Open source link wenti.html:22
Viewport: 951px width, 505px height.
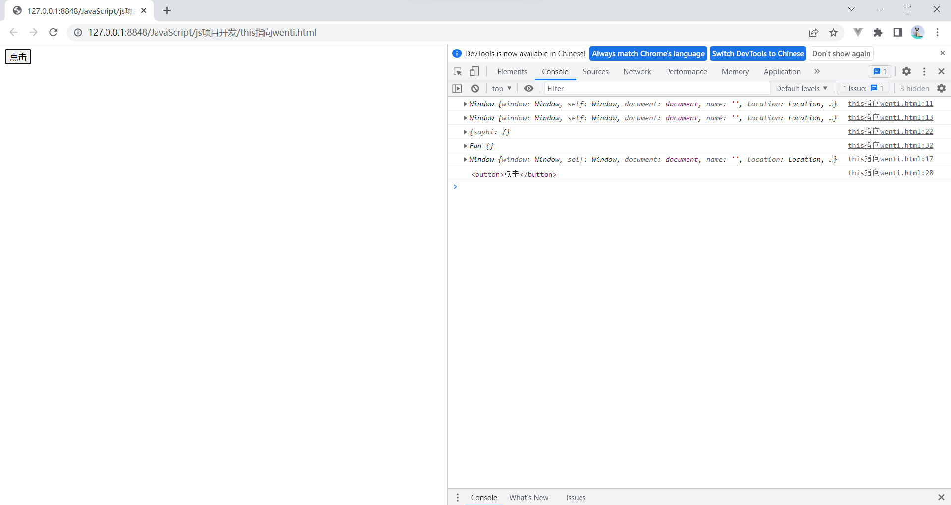click(890, 131)
